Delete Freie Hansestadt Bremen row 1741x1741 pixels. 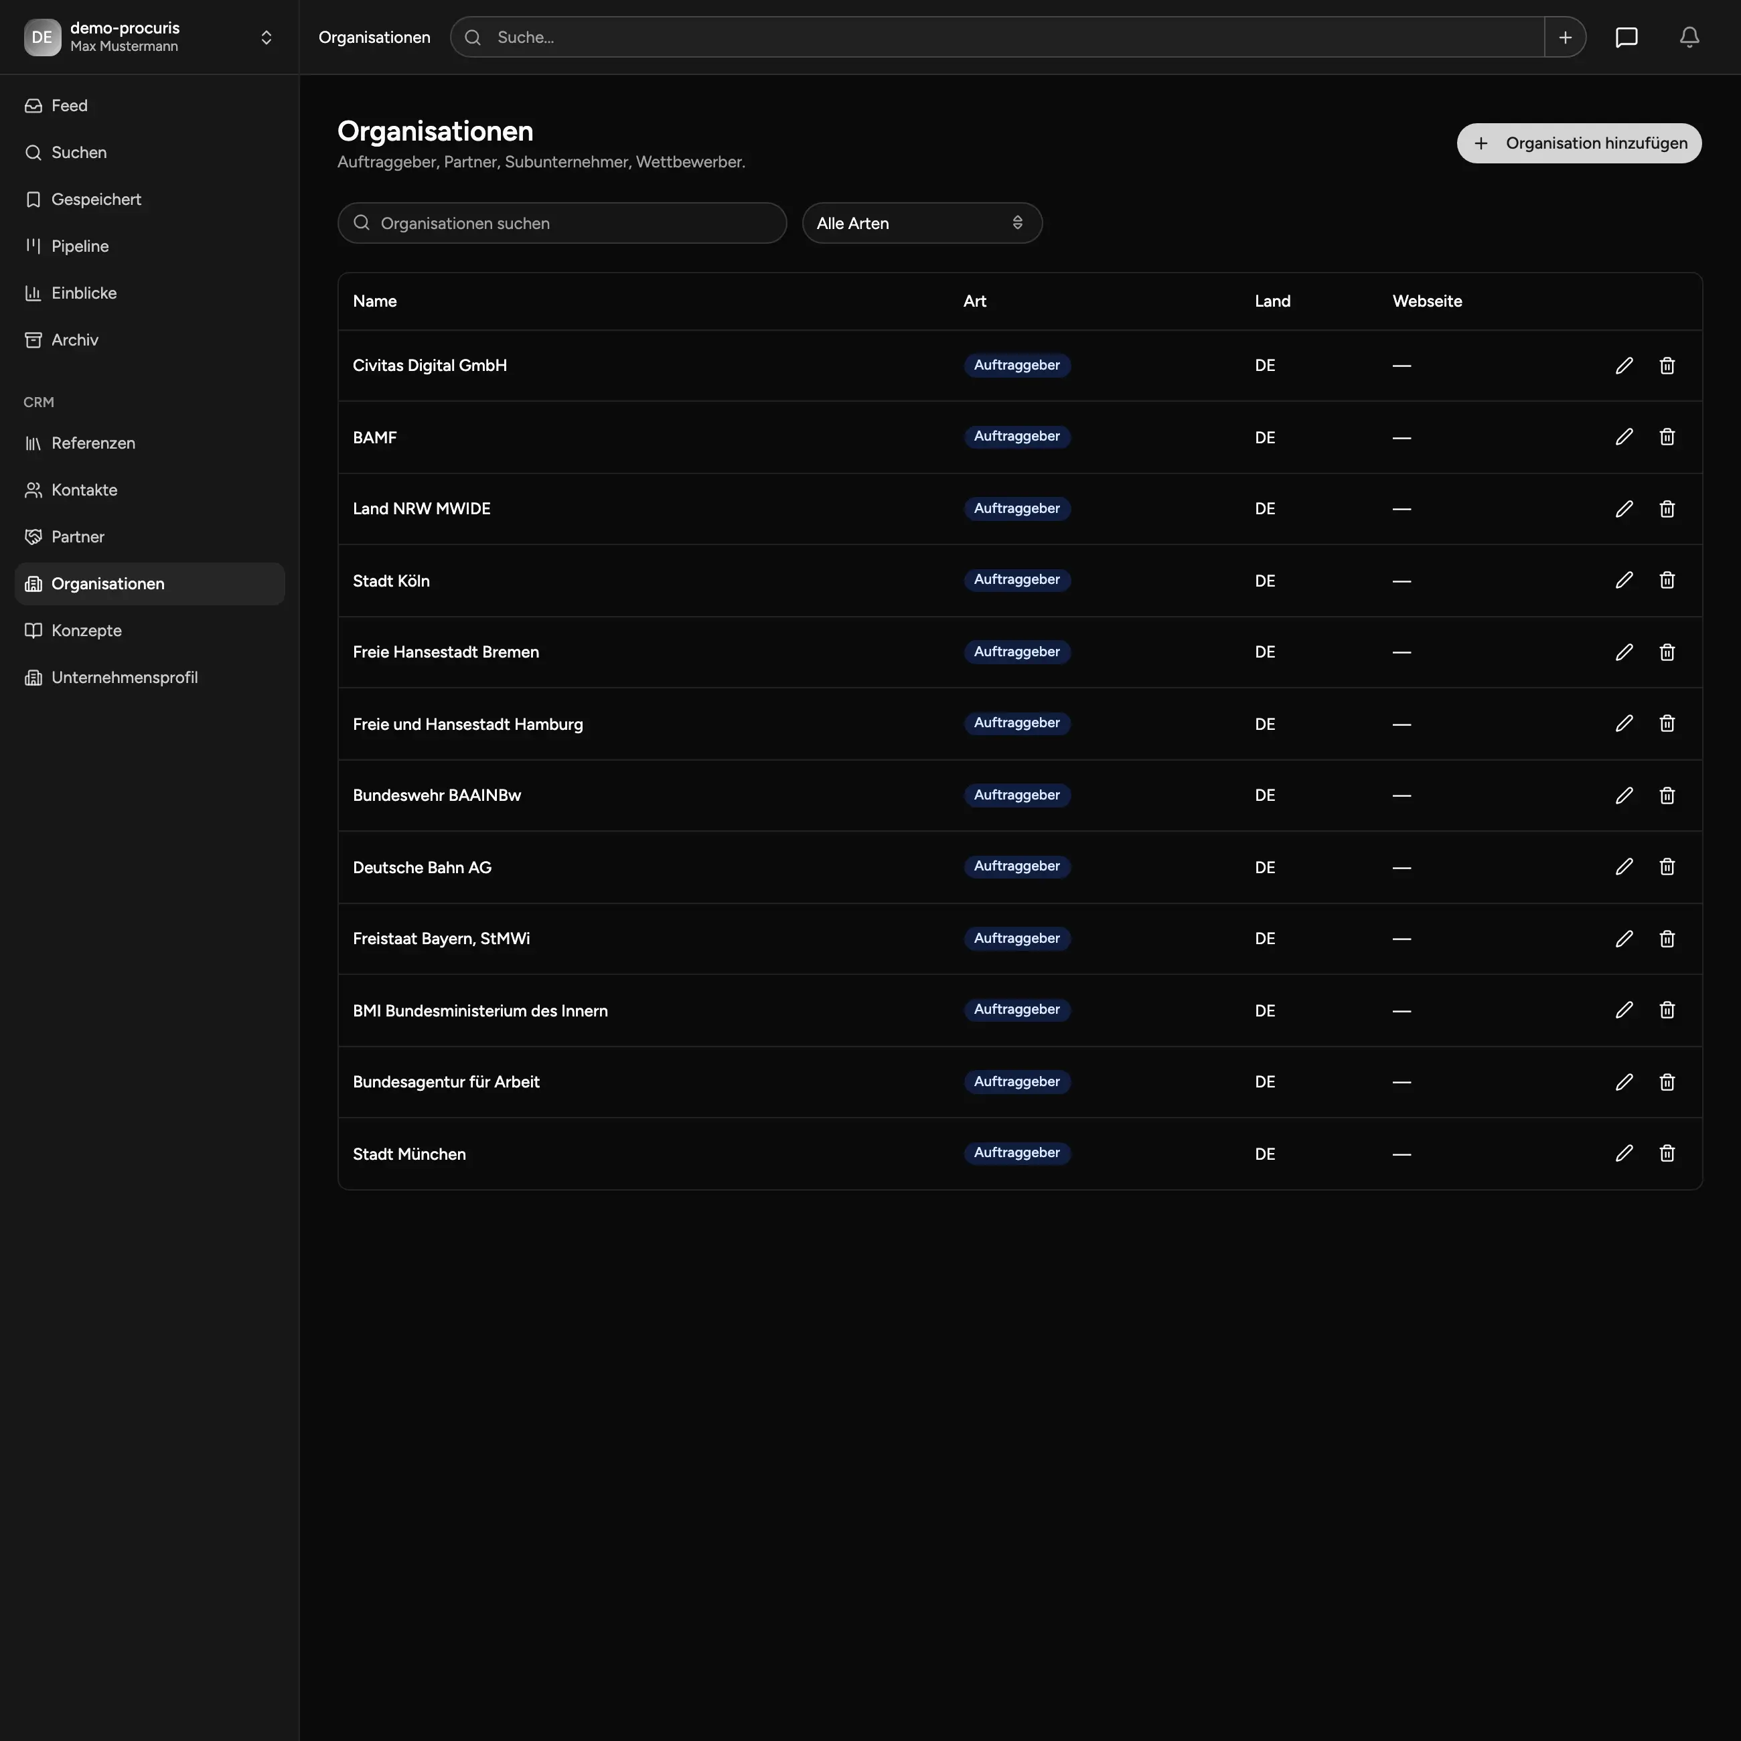[1667, 652]
